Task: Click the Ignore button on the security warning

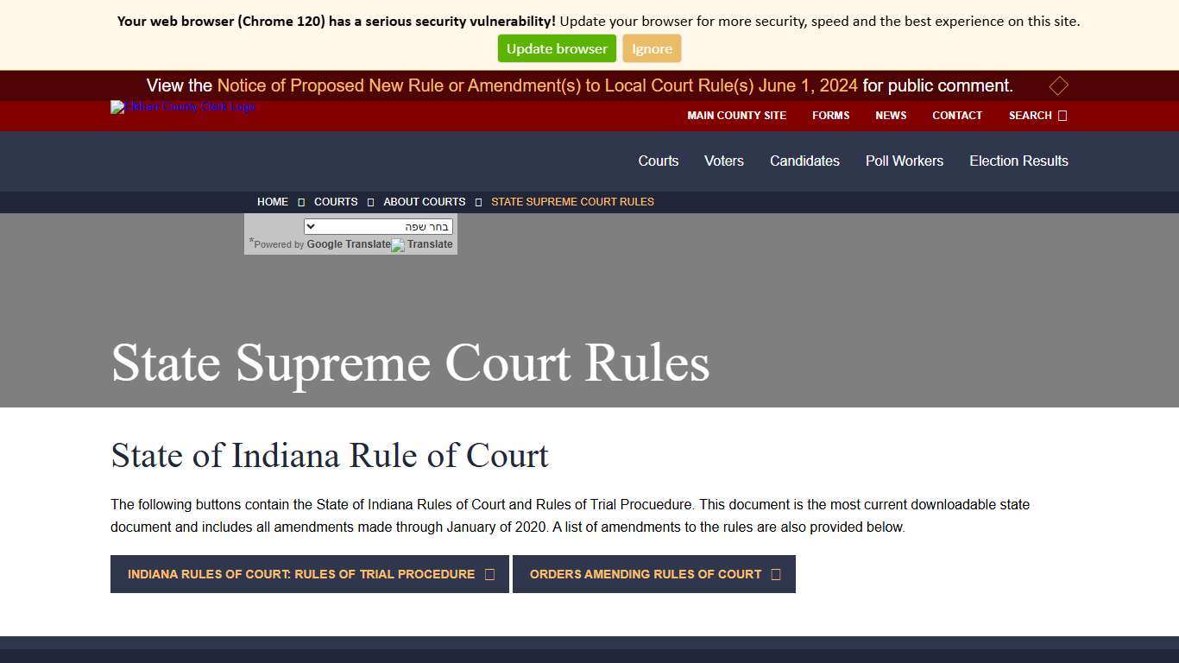Action: click(652, 48)
